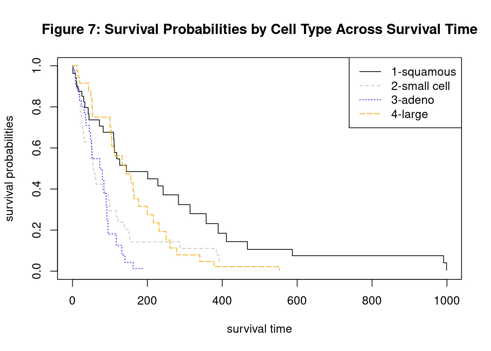Click the 1.0 tick label on y-axis
The height and width of the screenshot is (351, 491).
37,66
